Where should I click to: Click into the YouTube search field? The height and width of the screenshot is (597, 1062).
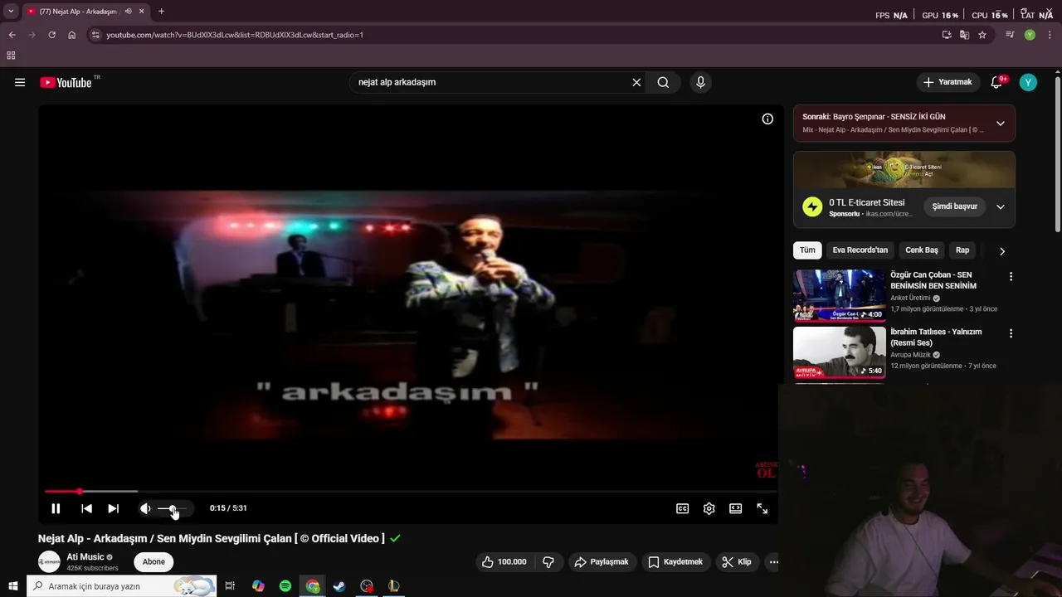click(490, 82)
